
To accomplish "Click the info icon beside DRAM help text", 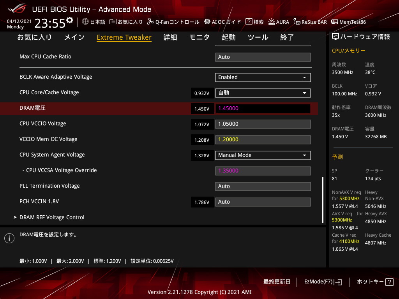I will click(x=9, y=238).
